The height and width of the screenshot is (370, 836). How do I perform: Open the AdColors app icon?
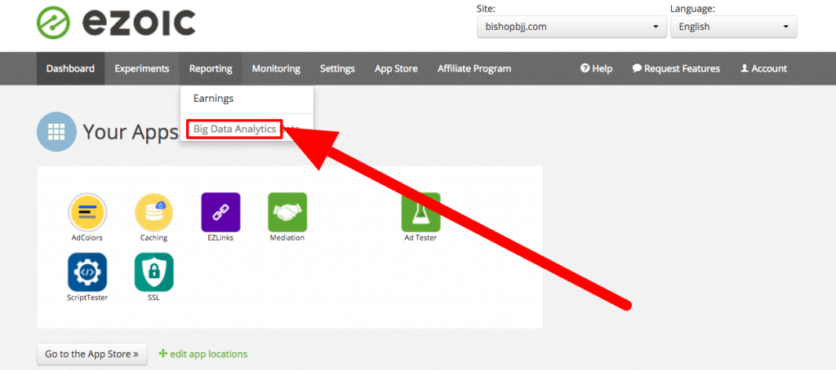(x=87, y=212)
